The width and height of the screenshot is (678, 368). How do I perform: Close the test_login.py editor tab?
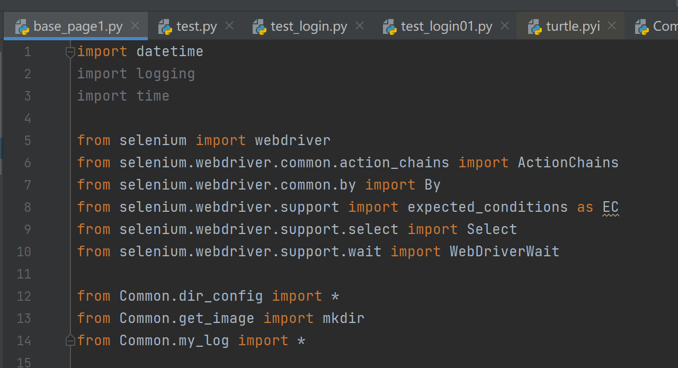360,25
